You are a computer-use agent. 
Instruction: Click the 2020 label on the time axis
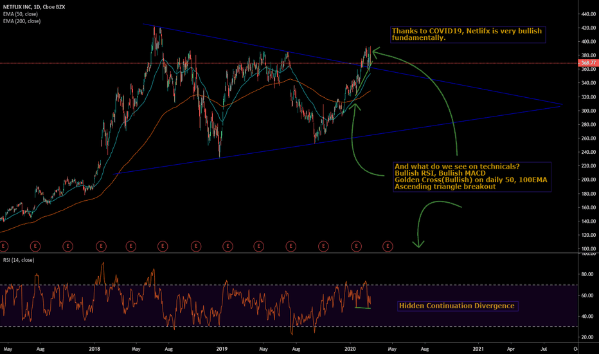tap(350, 349)
